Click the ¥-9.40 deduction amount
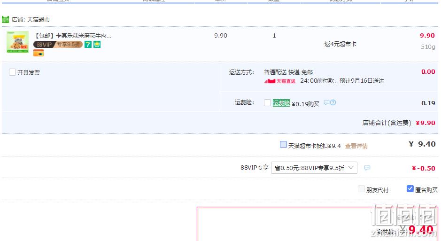 [422, 144]
